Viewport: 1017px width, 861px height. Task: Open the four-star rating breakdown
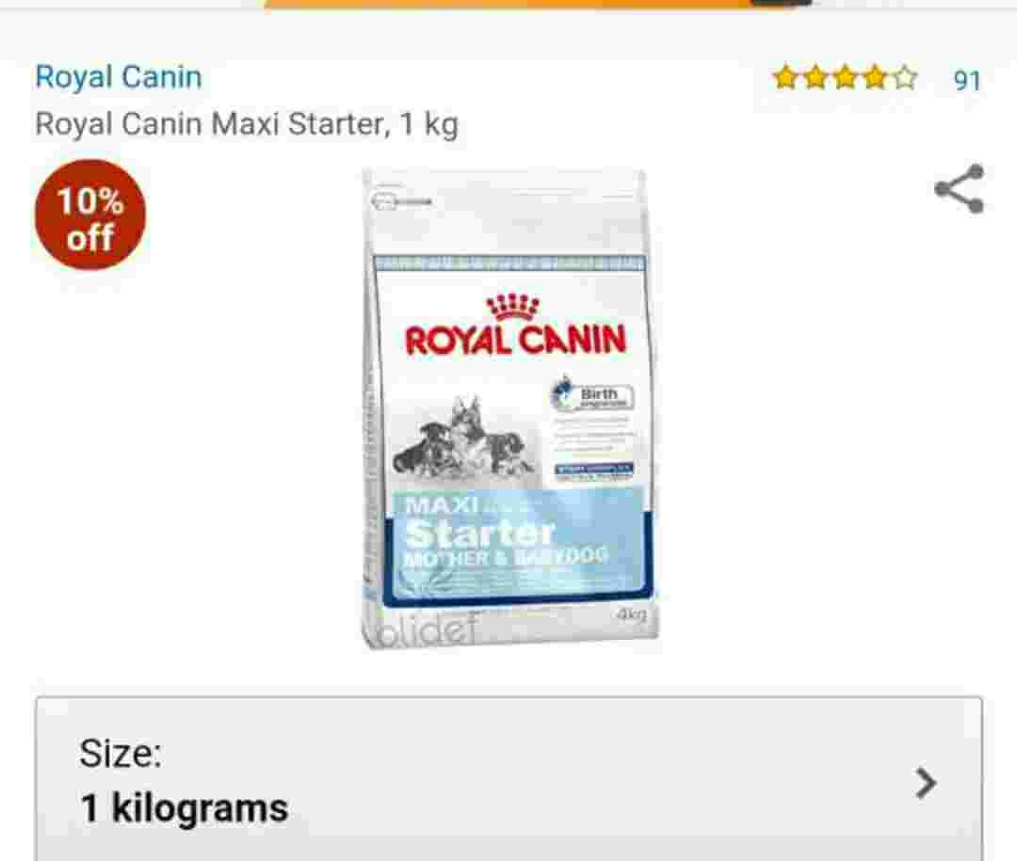coord(845,78)
